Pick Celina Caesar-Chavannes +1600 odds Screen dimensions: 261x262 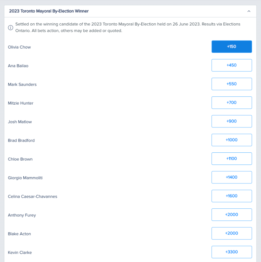pos(232,196)
